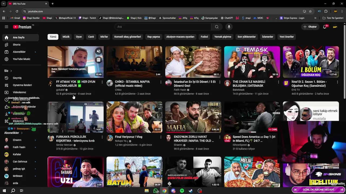This screenshot has width=346, height=194.
Task: Toggle captions on the FF ATMAK YOK preview
Action: (x=99, y=60)
